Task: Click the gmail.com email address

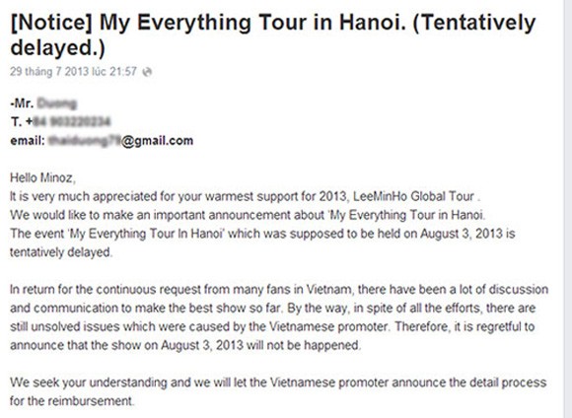Action: click(120, 141)
